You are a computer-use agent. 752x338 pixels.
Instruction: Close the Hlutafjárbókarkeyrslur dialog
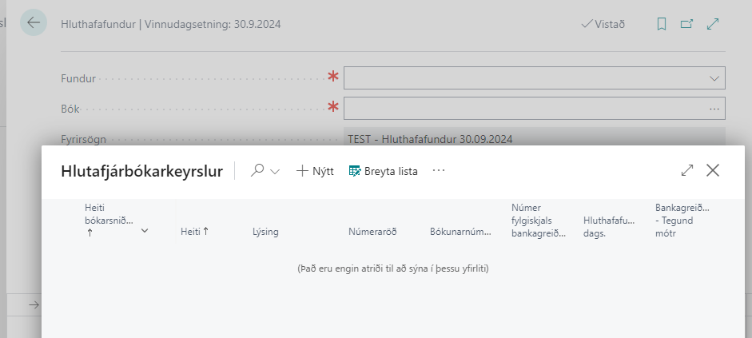coord(713,170)
